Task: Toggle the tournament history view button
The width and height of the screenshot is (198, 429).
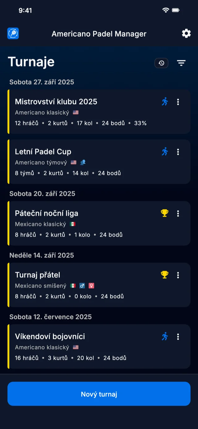Action: [161, 63]
